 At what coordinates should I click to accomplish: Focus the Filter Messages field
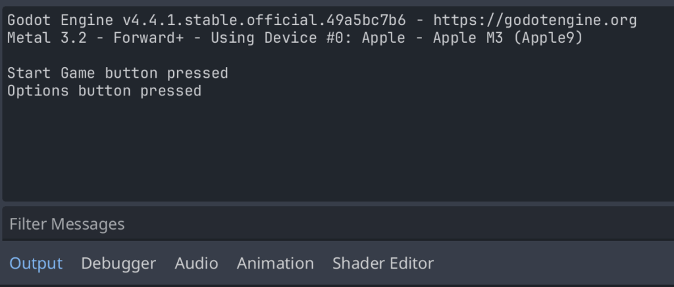(329, 224)
